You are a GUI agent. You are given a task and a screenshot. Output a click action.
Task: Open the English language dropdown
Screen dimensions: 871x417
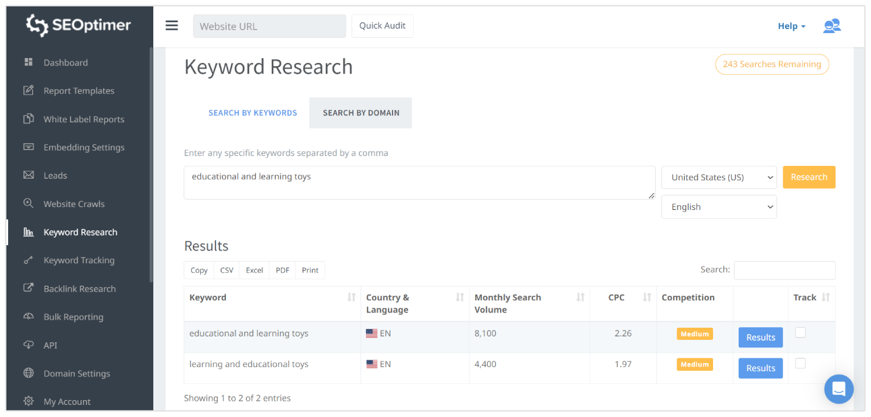[719, 206]
